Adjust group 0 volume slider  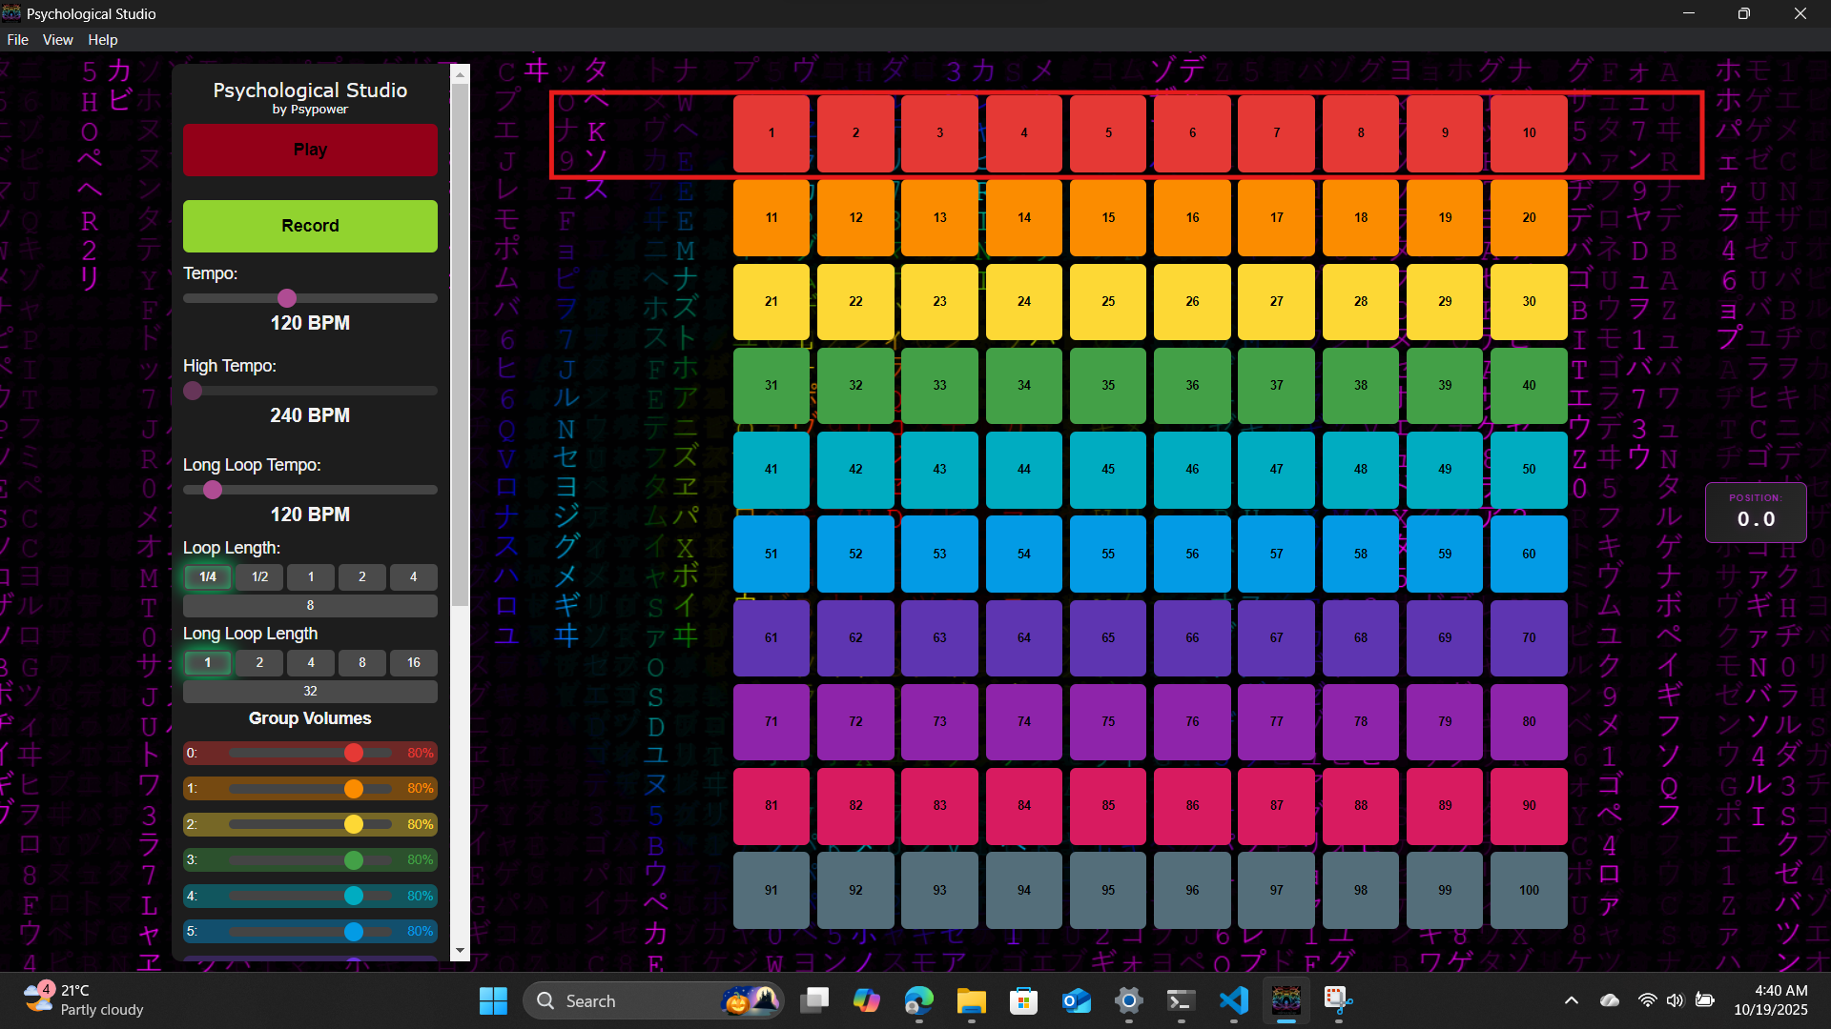[x=354, y=753]
